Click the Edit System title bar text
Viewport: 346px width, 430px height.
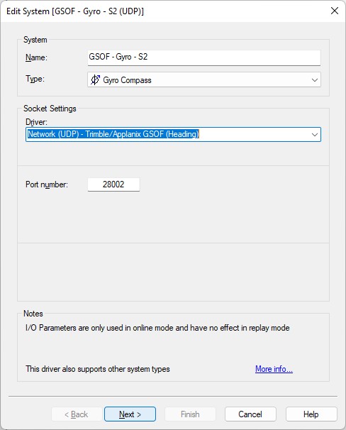75,11
